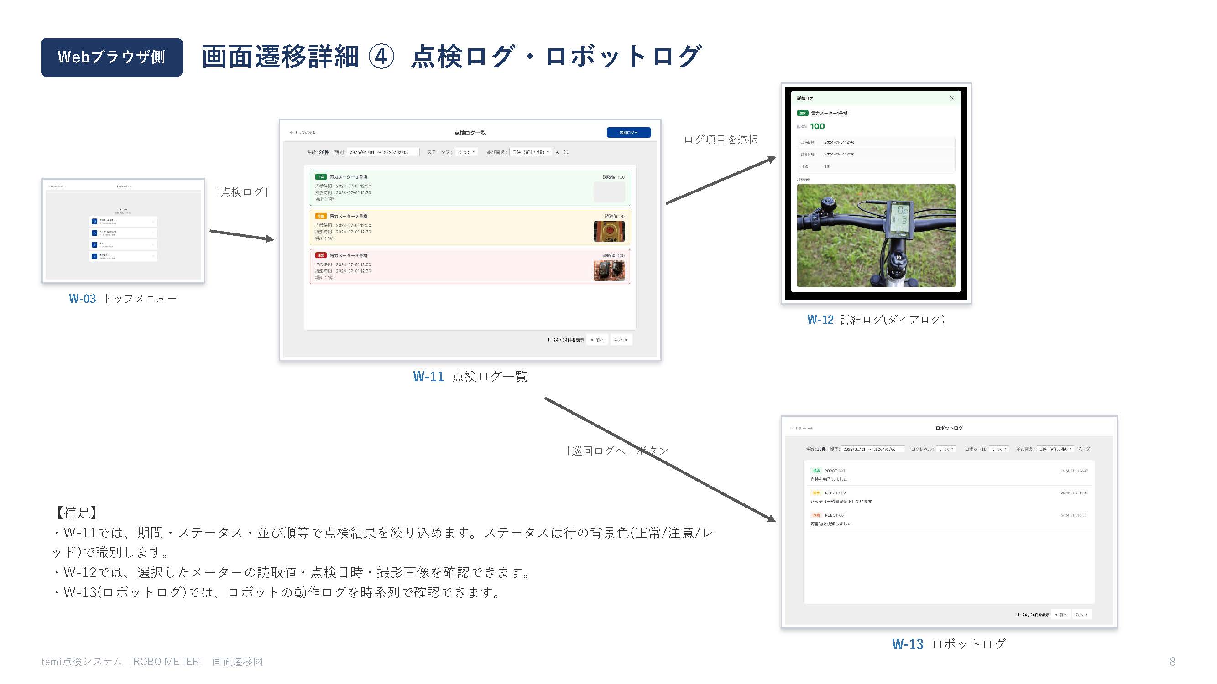Viewport: 1217px width, 684px height.
Task: Select the 障害物を検知しました robot log row
Action: (949, 519)
